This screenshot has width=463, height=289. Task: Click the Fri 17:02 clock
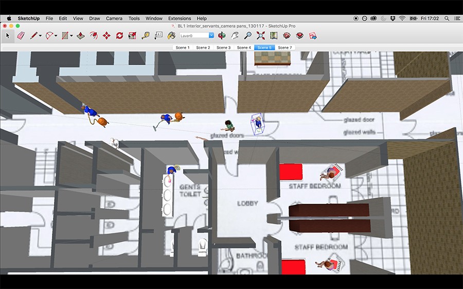coord(430,18)
